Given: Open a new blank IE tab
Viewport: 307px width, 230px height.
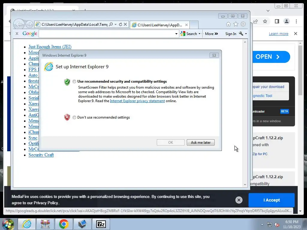Looking at the screenshot, I should point(194,25).
